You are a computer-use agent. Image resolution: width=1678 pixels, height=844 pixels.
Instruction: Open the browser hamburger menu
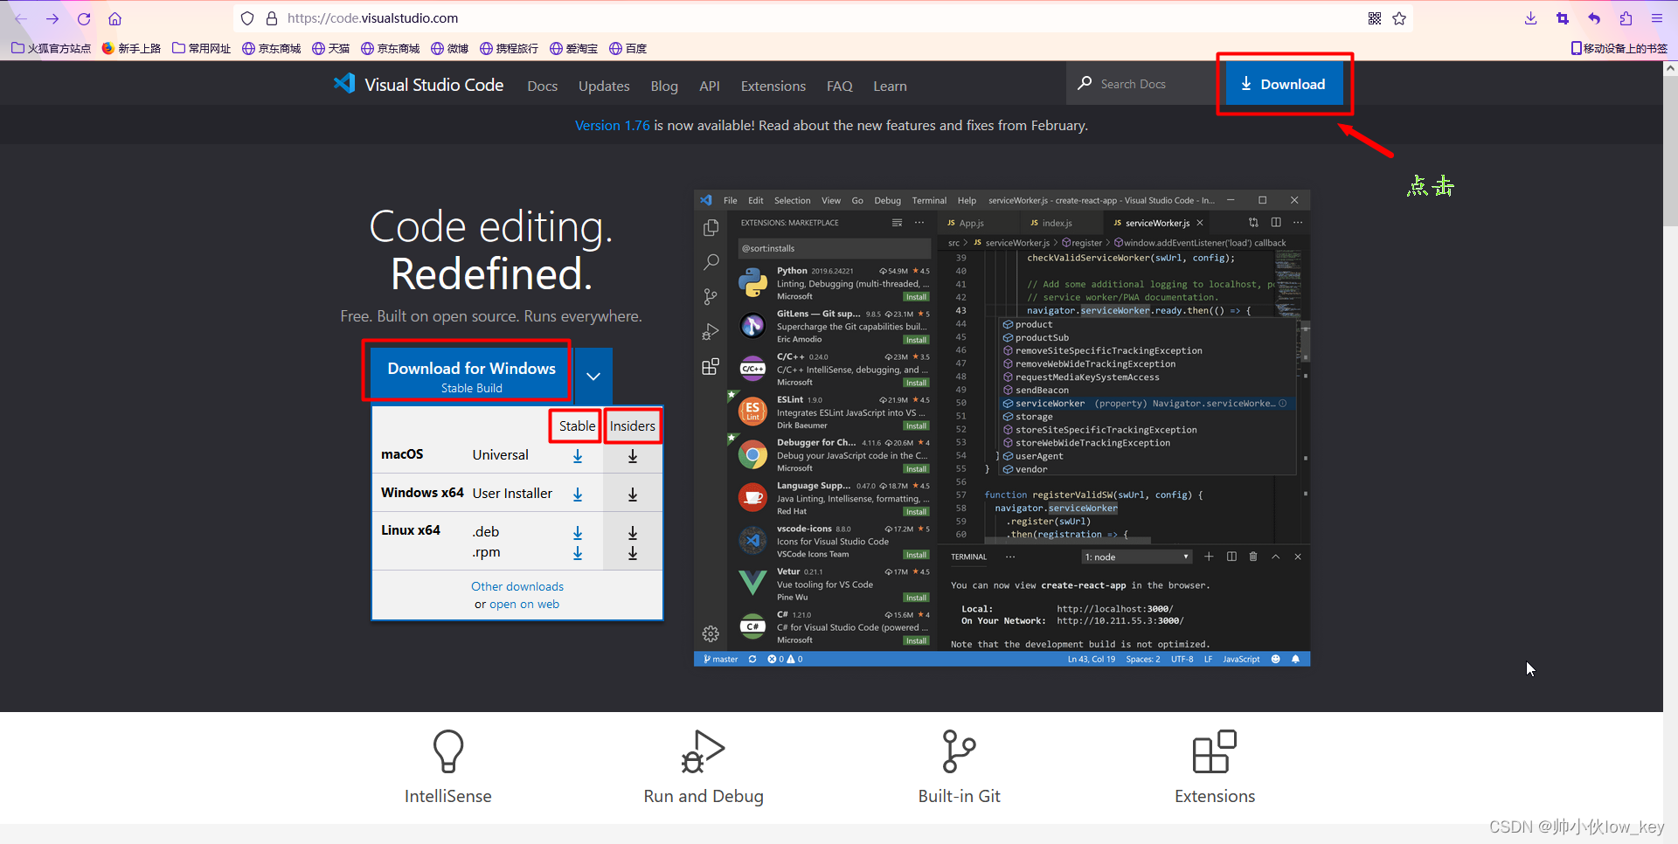click(x=1657, y=18)
